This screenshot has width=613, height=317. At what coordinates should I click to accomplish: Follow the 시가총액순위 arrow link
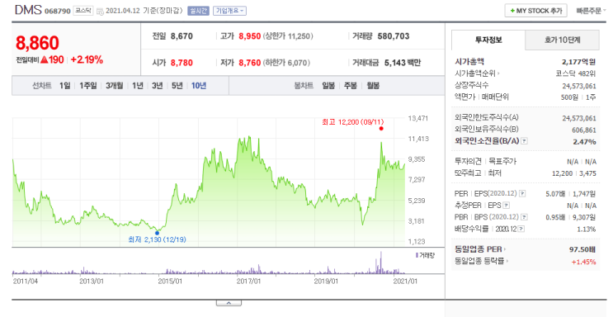(478, 73)
